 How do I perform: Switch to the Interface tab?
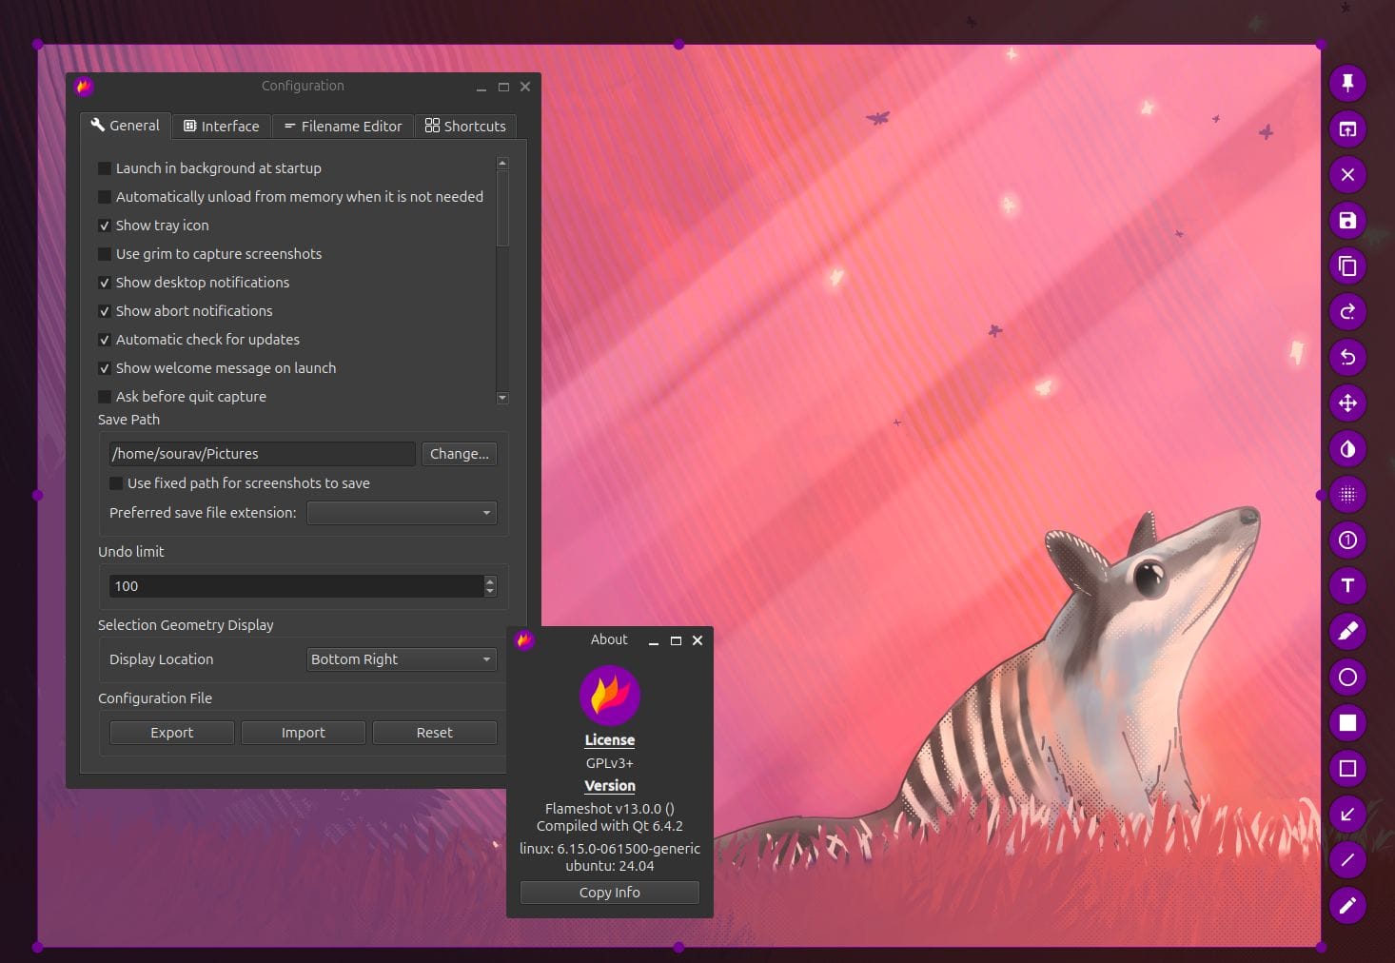(221, 125)
